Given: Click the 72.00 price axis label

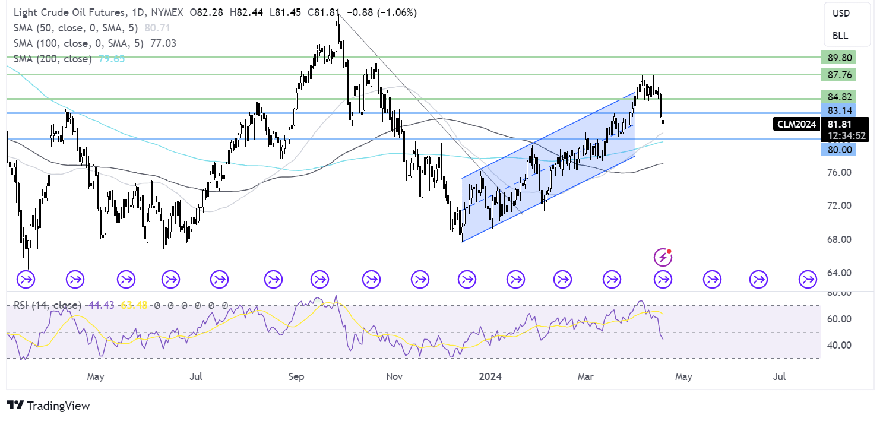Looking at the screenshot, I should [840, 205].
